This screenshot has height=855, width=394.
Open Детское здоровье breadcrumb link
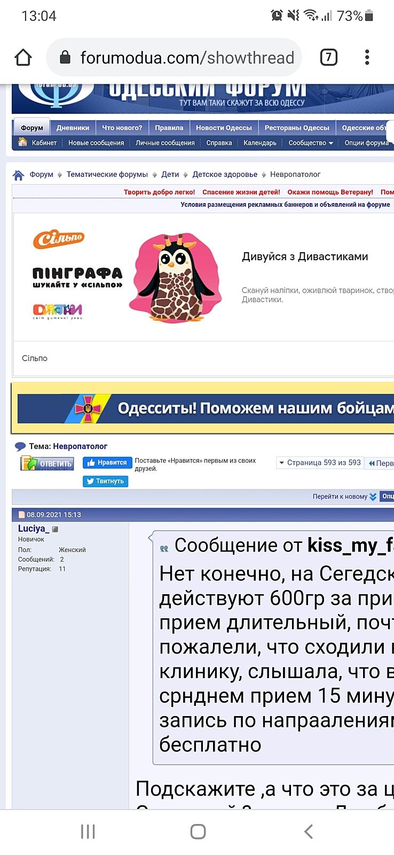point(225,174)
